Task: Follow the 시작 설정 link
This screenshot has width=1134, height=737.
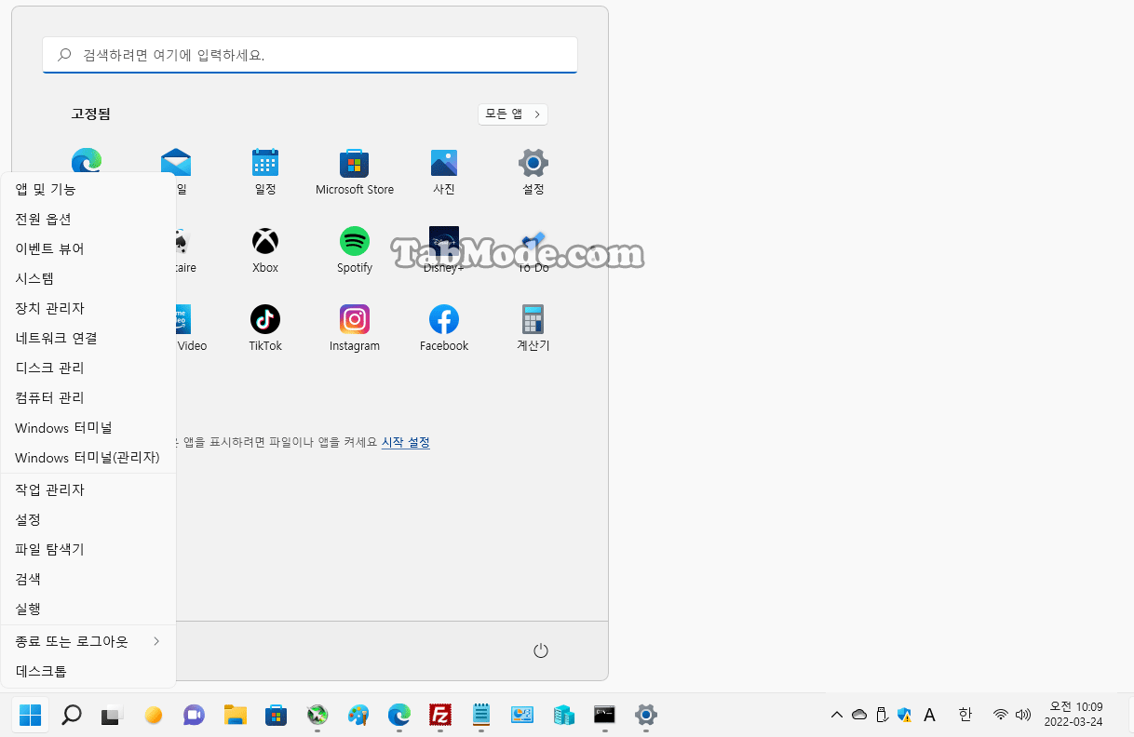Action: click(406, 443)
